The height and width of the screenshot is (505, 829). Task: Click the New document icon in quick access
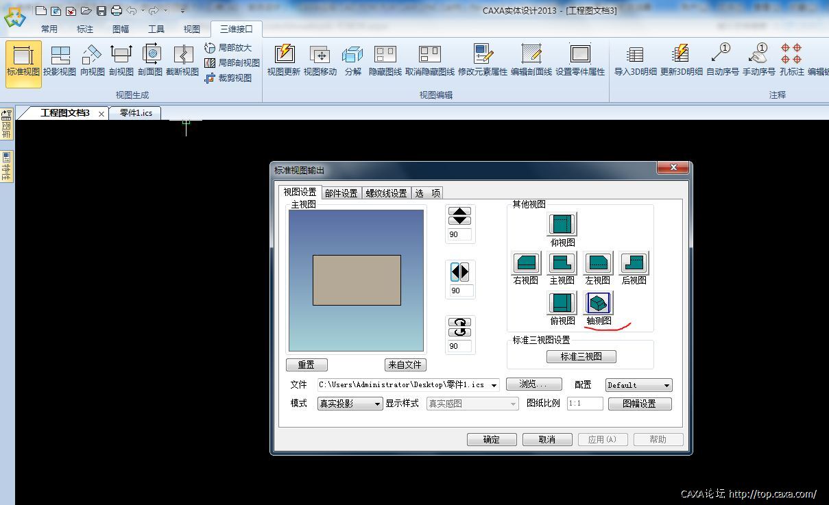[41, 10]
